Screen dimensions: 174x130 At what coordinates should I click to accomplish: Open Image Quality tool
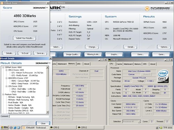click(x=72, y=54)
